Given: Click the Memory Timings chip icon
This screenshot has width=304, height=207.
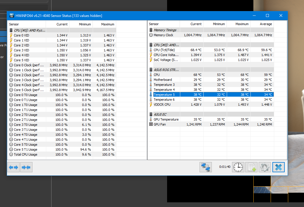Looking at the screenshot, I should point(151,30).
